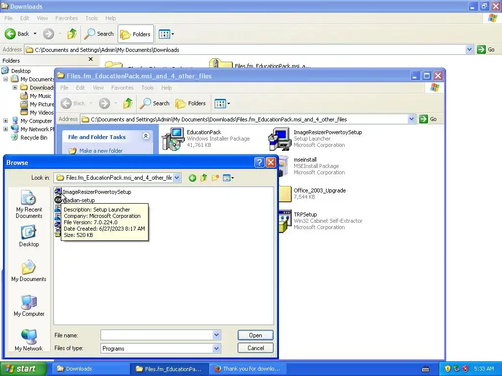The height and width of the screenshot is (376, 502).
Task: Open Help menu in Files.fm window
Action: pyautogui.click(x=166, y=88)
